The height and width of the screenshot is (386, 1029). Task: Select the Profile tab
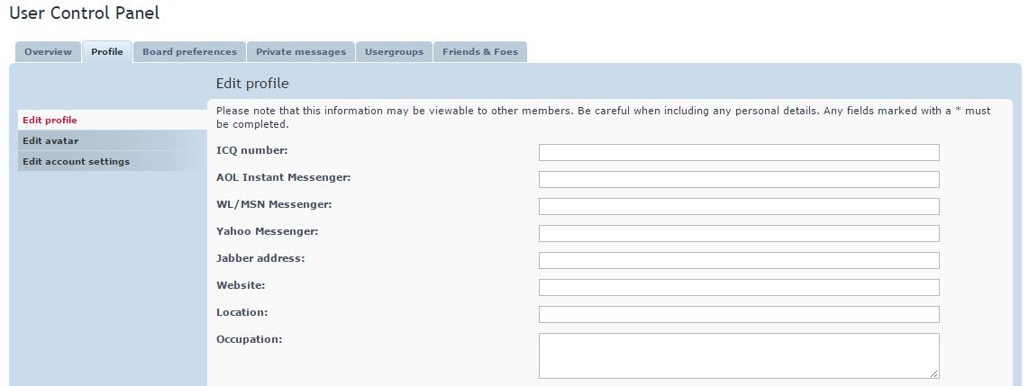coord(107,52)
